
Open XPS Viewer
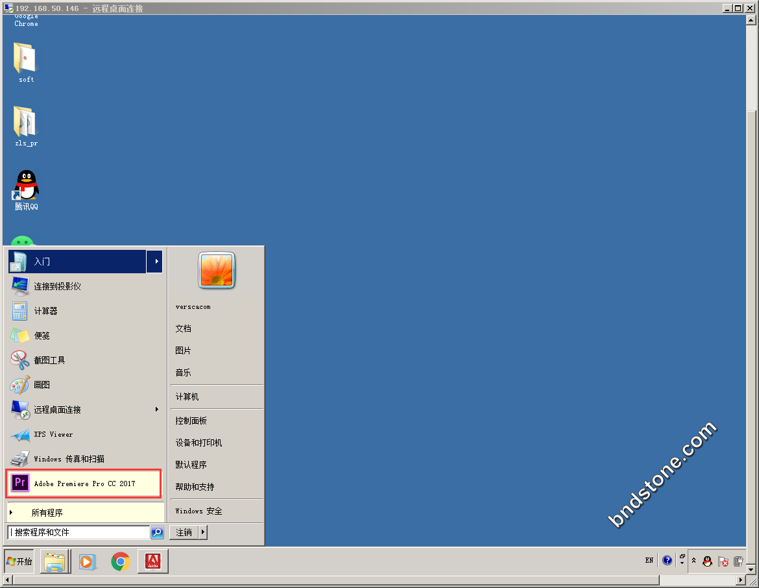[x=53, y=434]
